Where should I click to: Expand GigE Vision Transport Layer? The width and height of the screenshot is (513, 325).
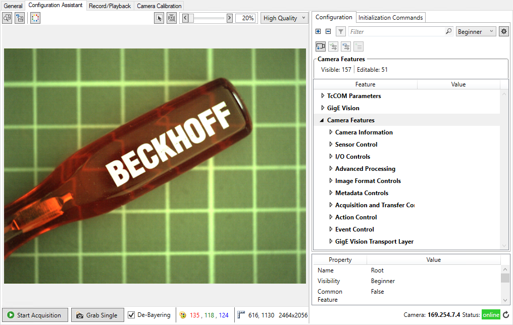coord(331,241)
